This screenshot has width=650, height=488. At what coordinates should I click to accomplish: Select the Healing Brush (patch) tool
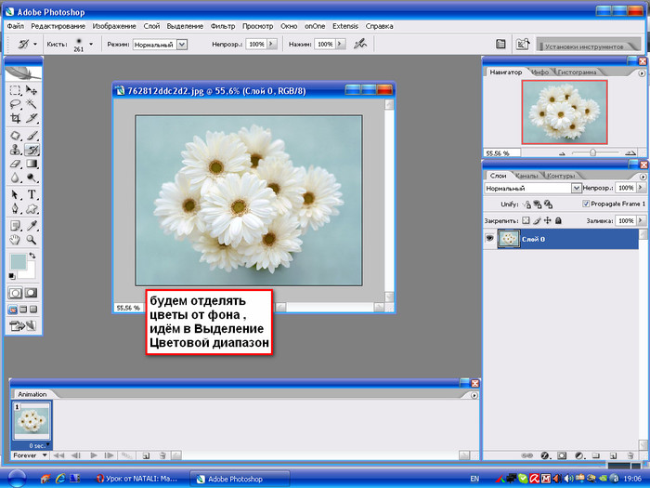16,136
